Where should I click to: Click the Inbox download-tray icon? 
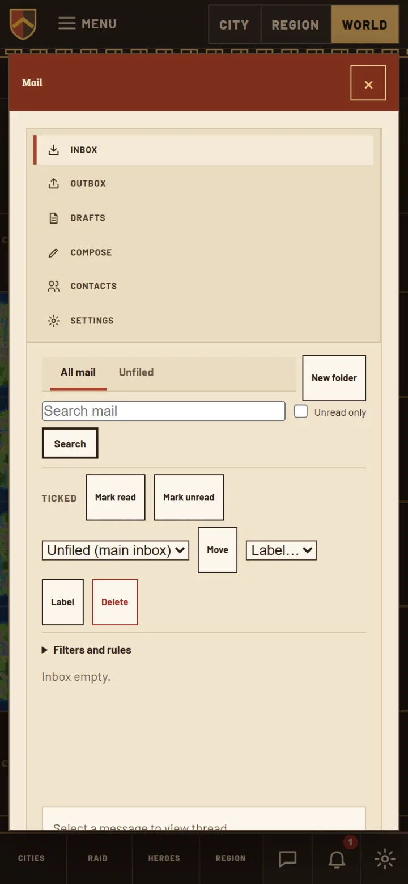point(53,150)
